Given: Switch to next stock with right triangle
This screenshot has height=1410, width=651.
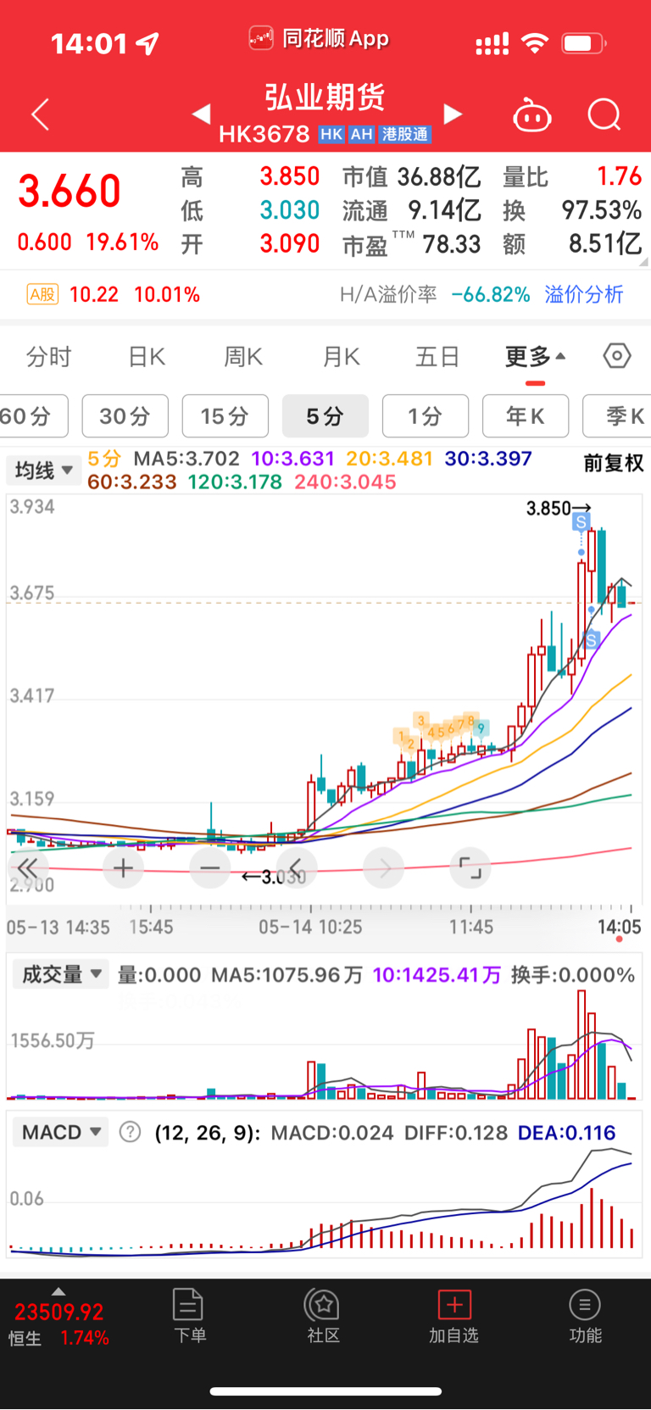Looking at the screenshot, I should tap(453, 114).
